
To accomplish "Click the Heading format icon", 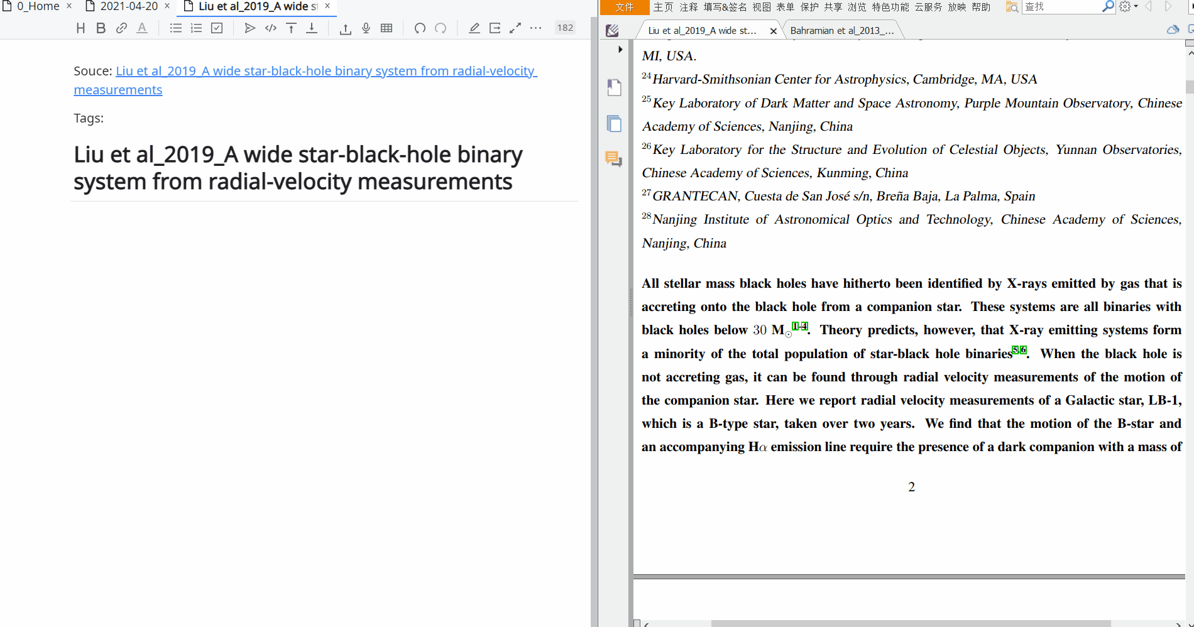I will [x=80, y=28].
